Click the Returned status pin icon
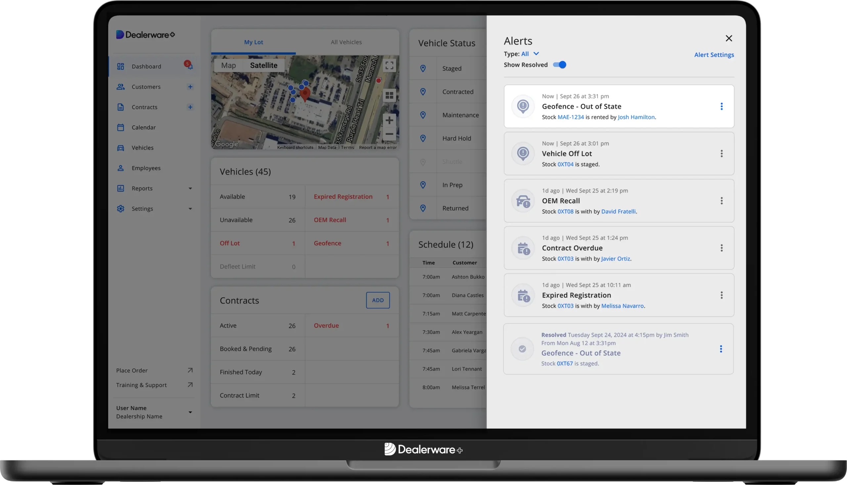 (423, 208)
